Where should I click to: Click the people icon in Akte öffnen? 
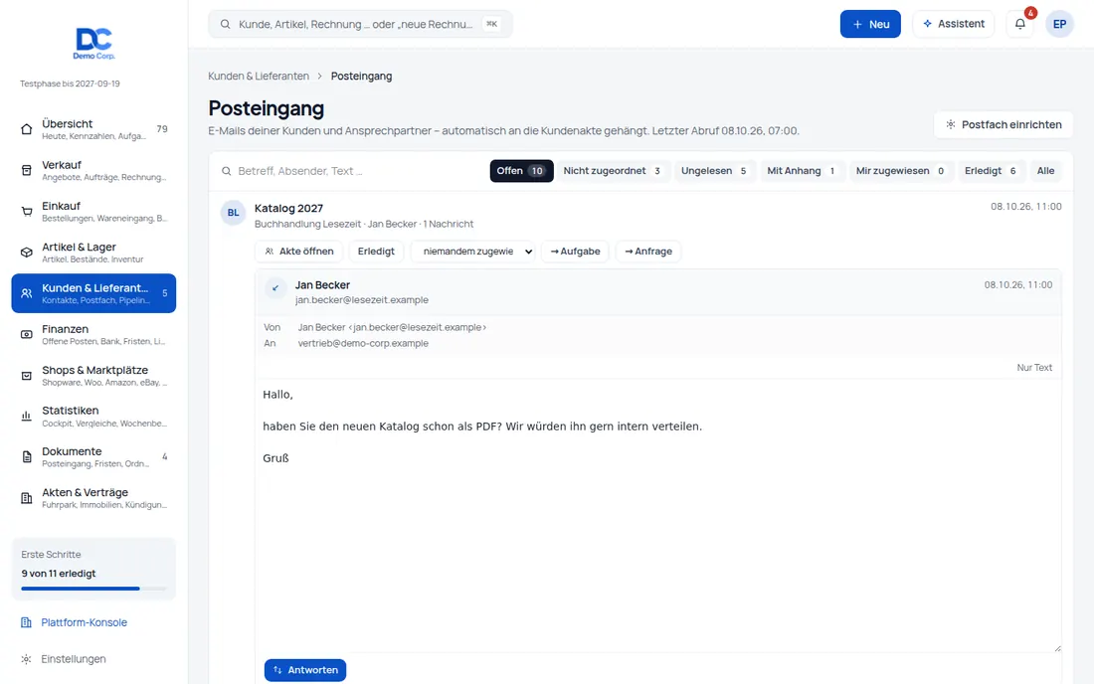pos(270,251)
